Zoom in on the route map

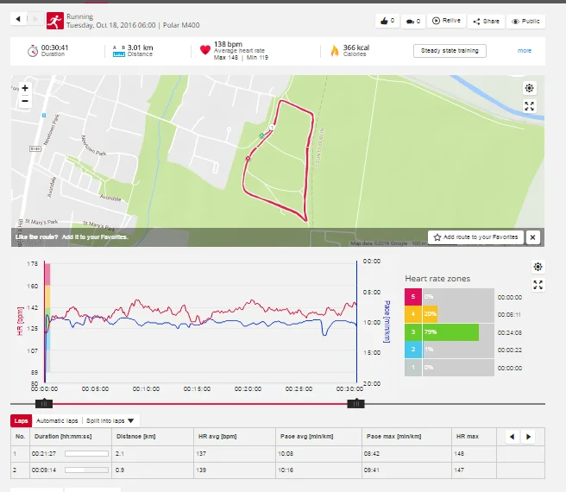click(x=24, y=88)
